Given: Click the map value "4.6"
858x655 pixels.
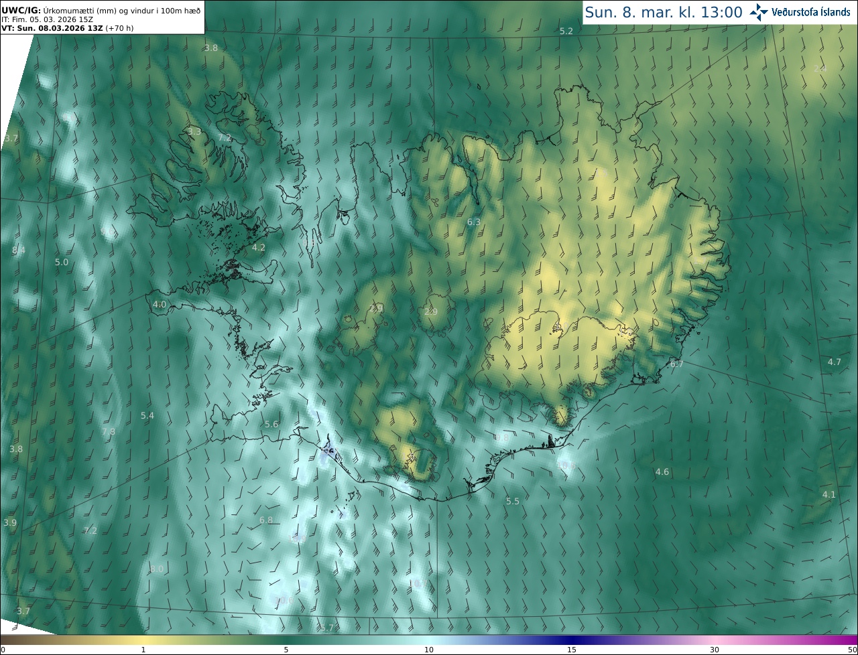Looking at the screenshot, I should [662, 471].
